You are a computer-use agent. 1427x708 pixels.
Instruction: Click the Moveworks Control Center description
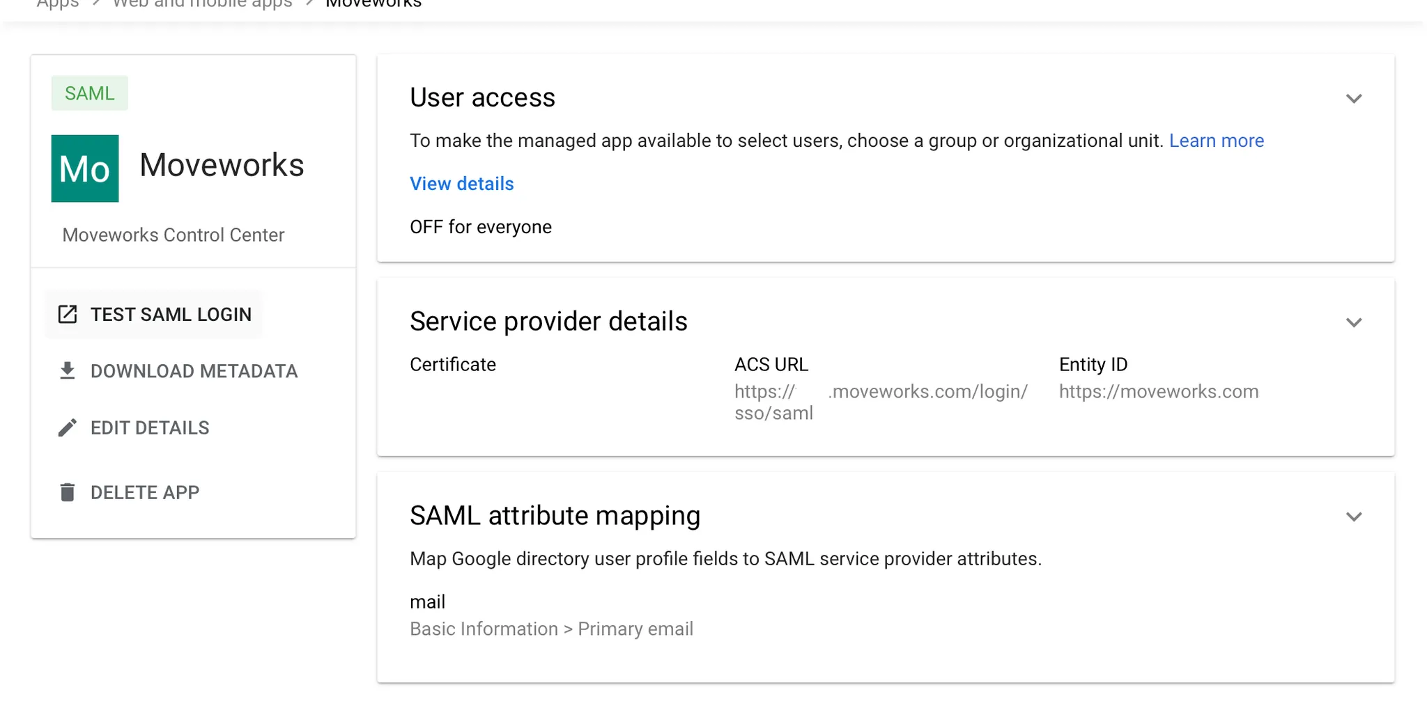click(173, 235)
